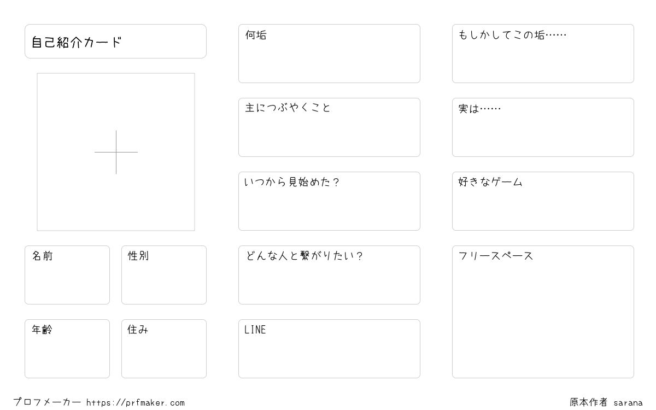Image resolution: width=656 pixels, height=410 pixels.
Task: Select the LINE field
Action: pyautogui.click(x=329, y=349)
